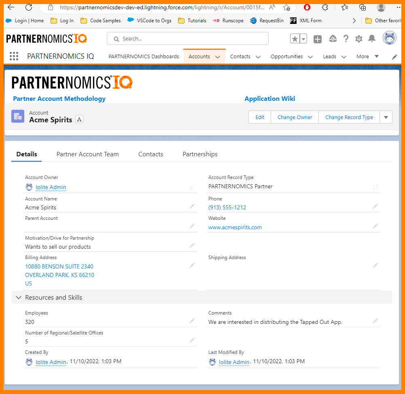The width and height of the screenshot is (405, 394).
Task: Open the billing address map link
Action: (59, 275)
